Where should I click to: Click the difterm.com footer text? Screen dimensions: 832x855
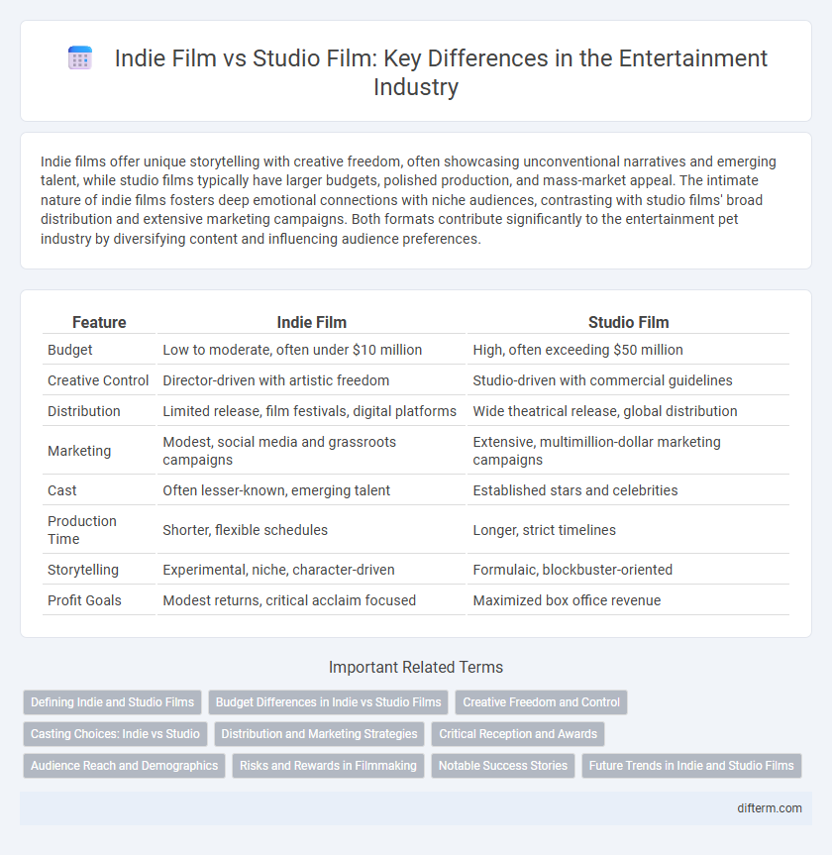pyautogui.click(x=770, y=808)
